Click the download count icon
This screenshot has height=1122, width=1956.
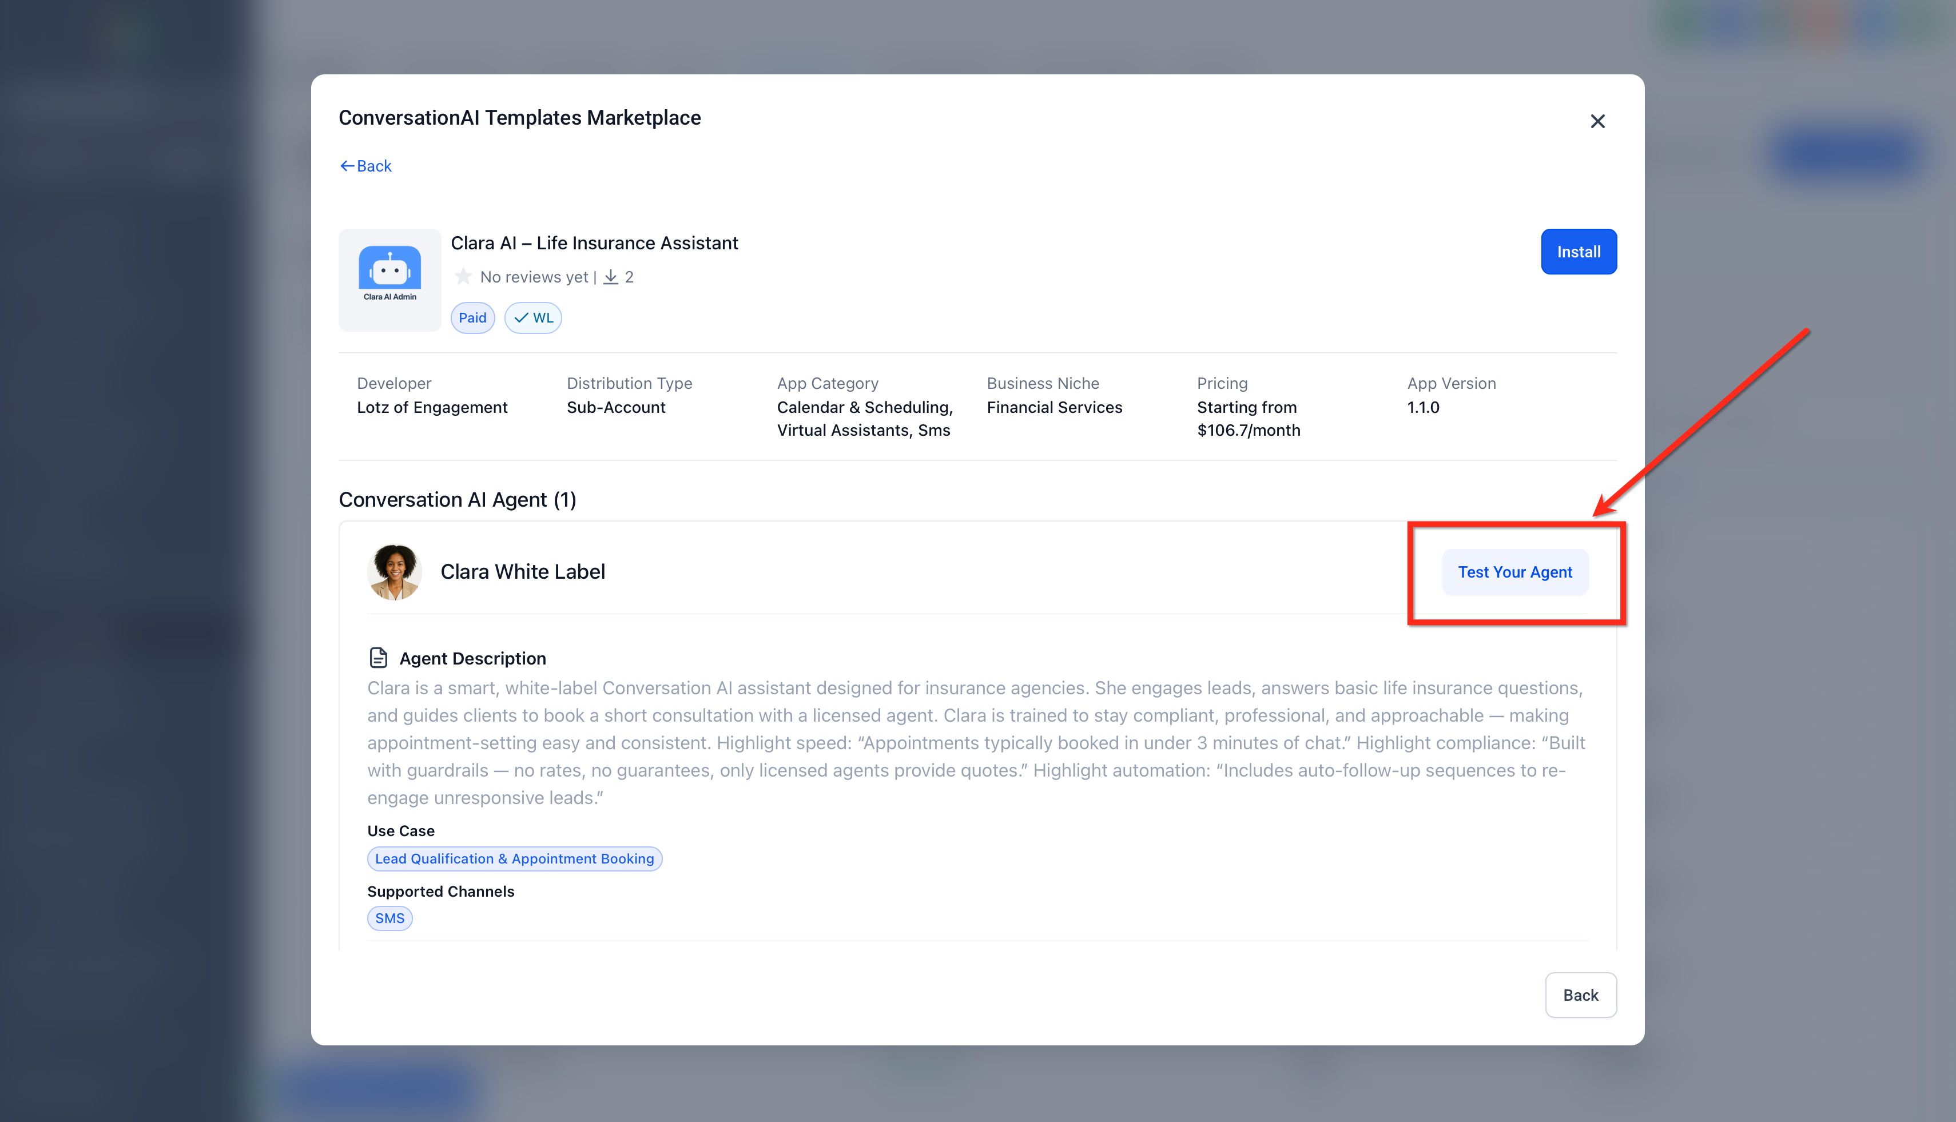610,277
